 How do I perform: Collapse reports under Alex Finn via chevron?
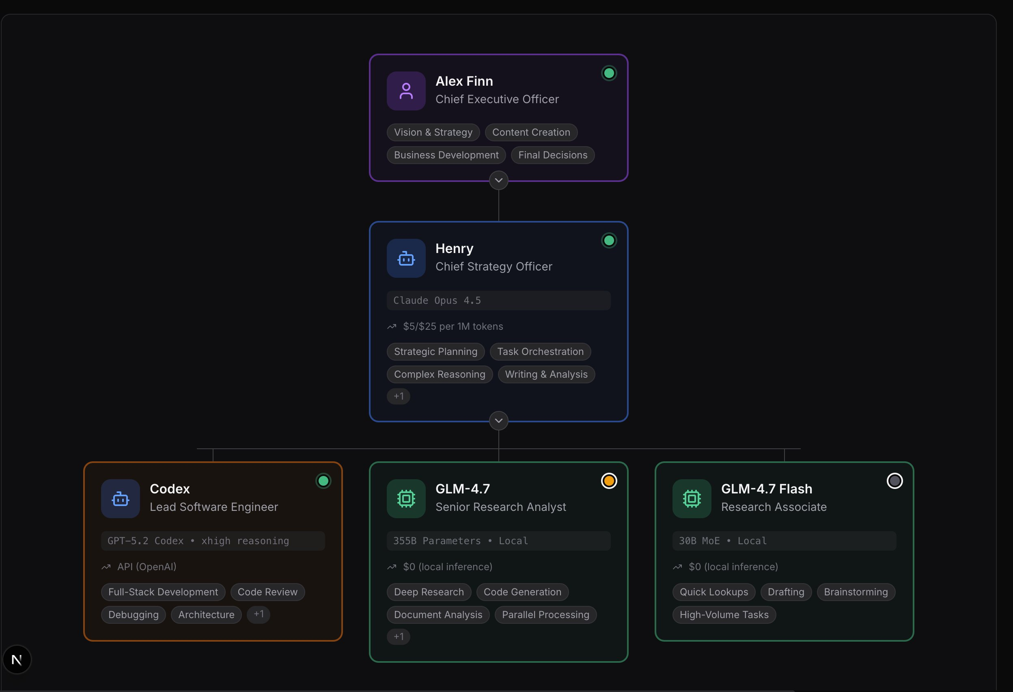[x=499, y=180]
